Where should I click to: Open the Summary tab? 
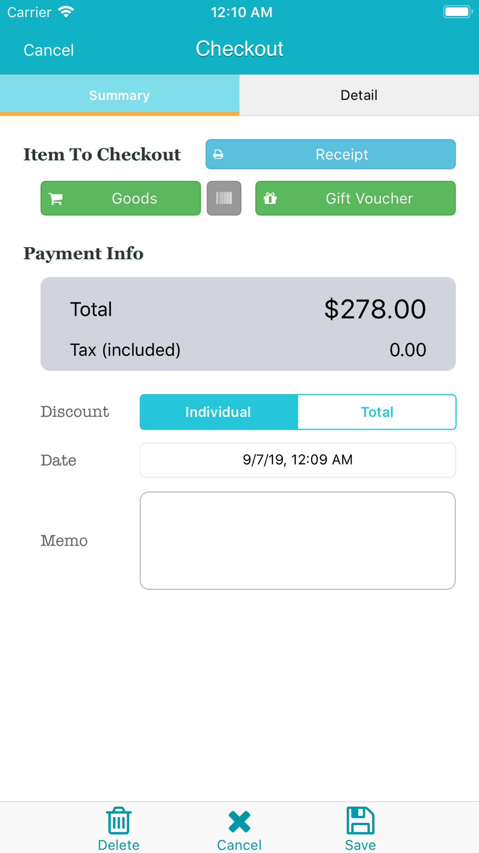coord(120,95)
